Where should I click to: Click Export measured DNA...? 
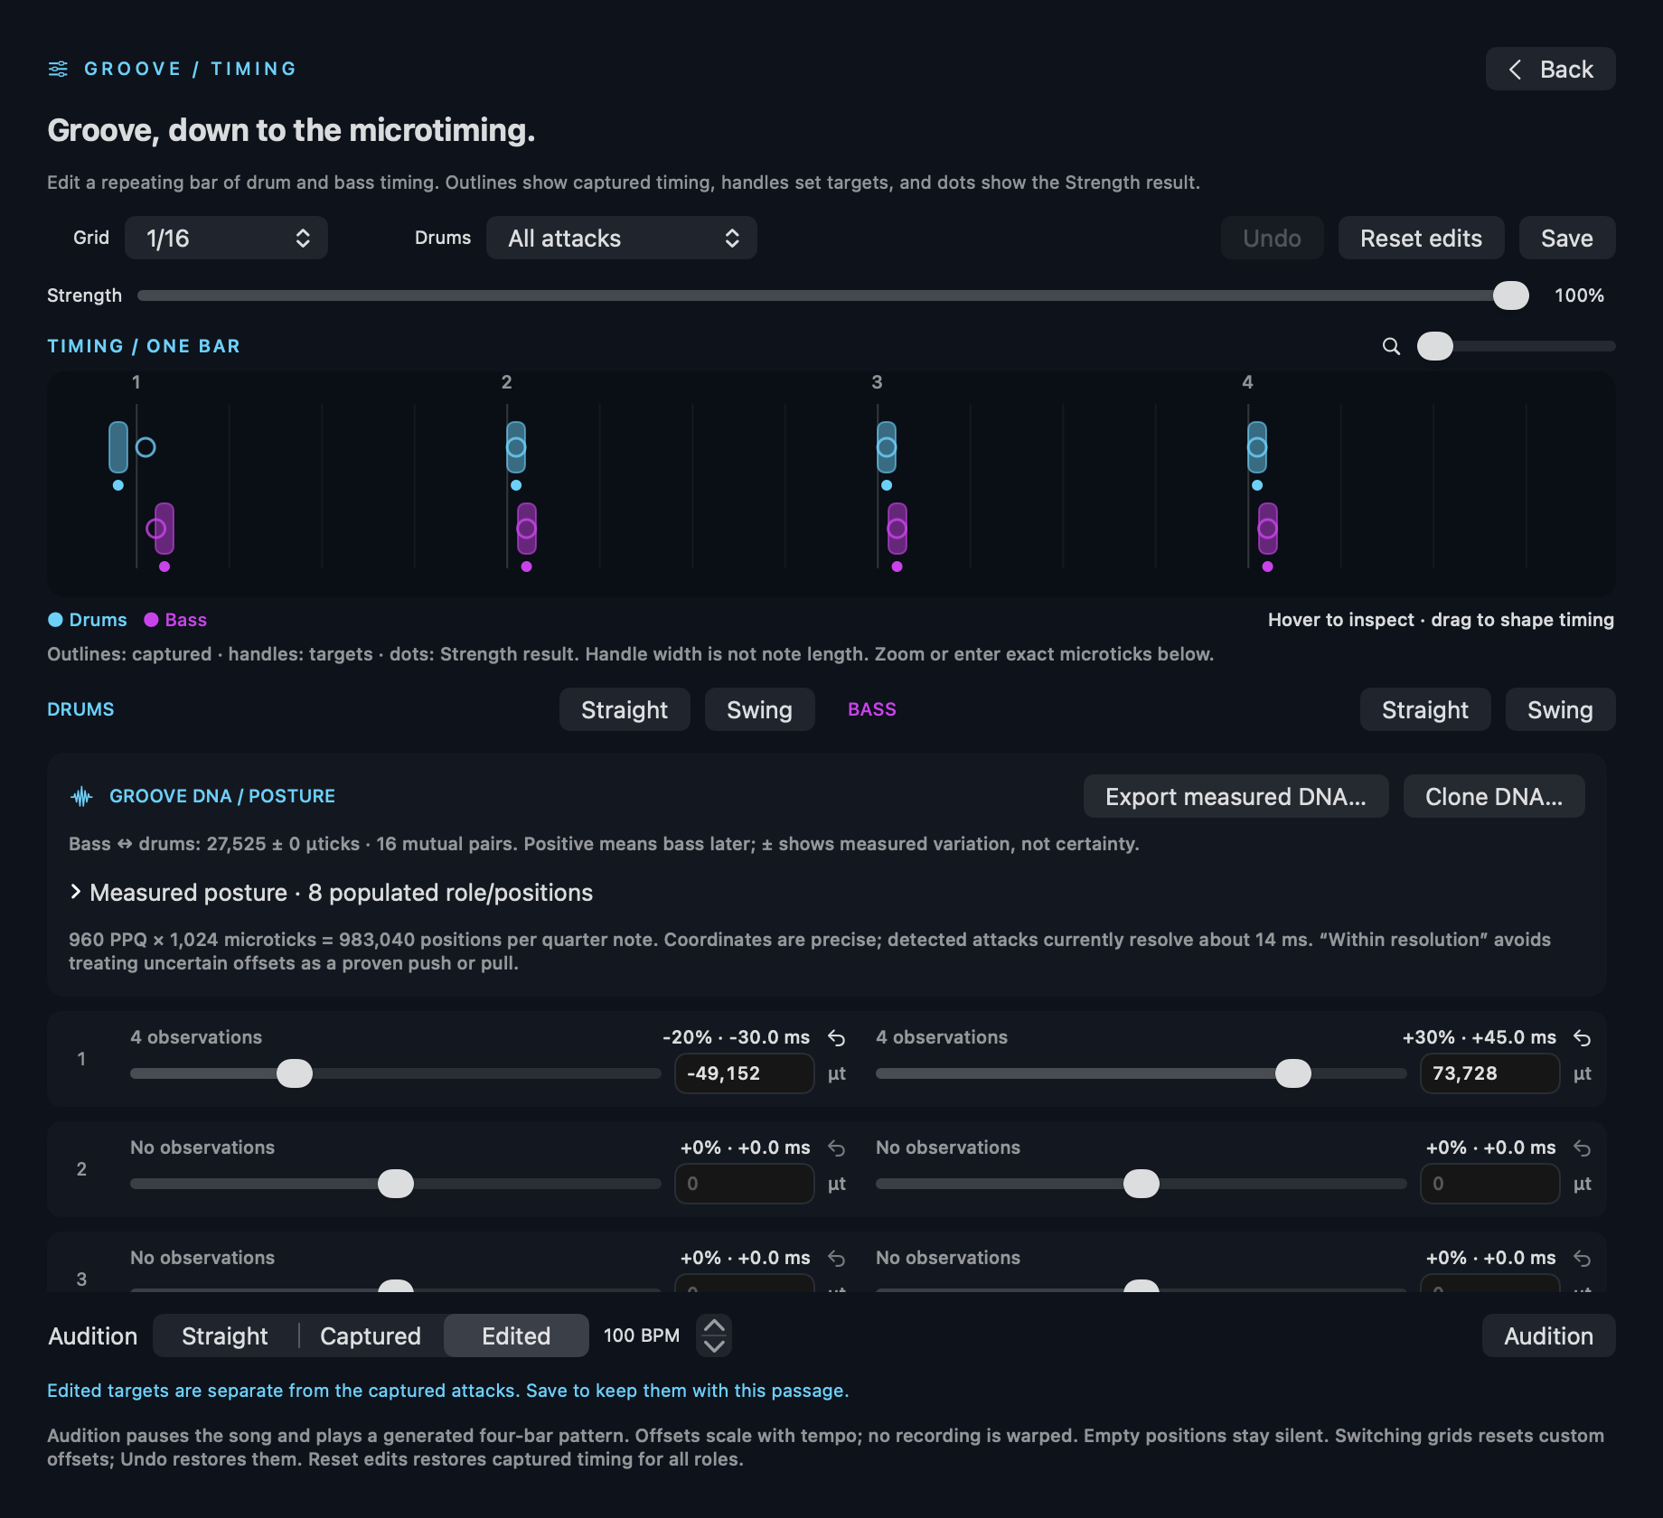click(1236, 797)
